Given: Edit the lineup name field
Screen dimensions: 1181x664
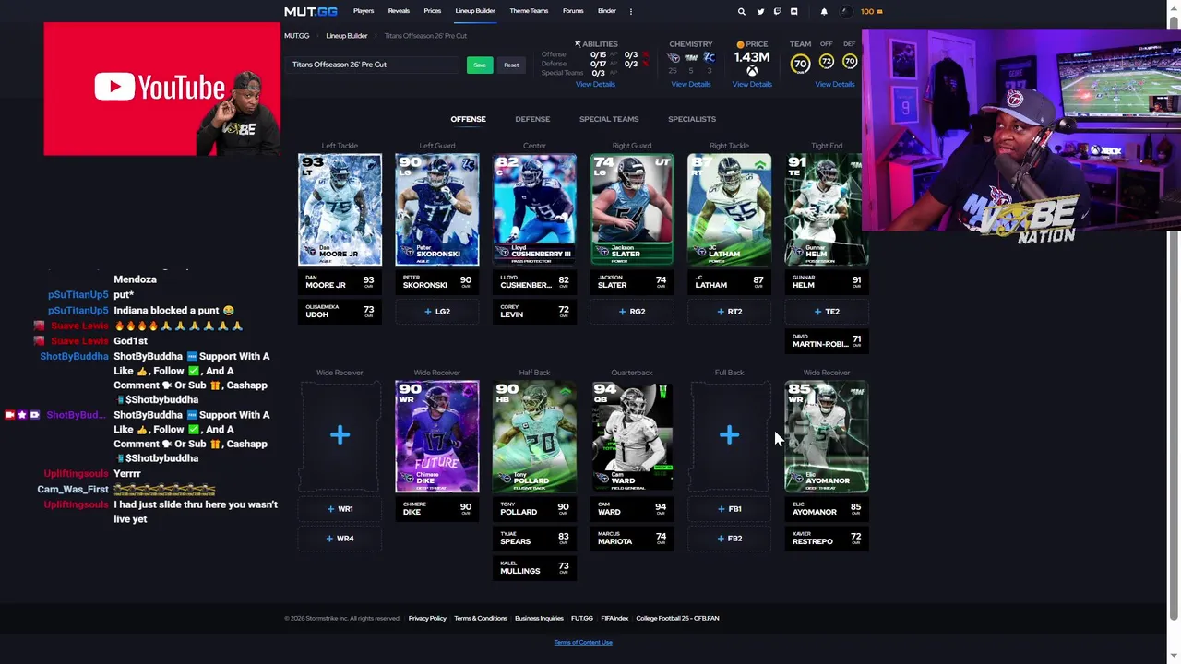Looking at the screenshot, I should tap(373, 65).
